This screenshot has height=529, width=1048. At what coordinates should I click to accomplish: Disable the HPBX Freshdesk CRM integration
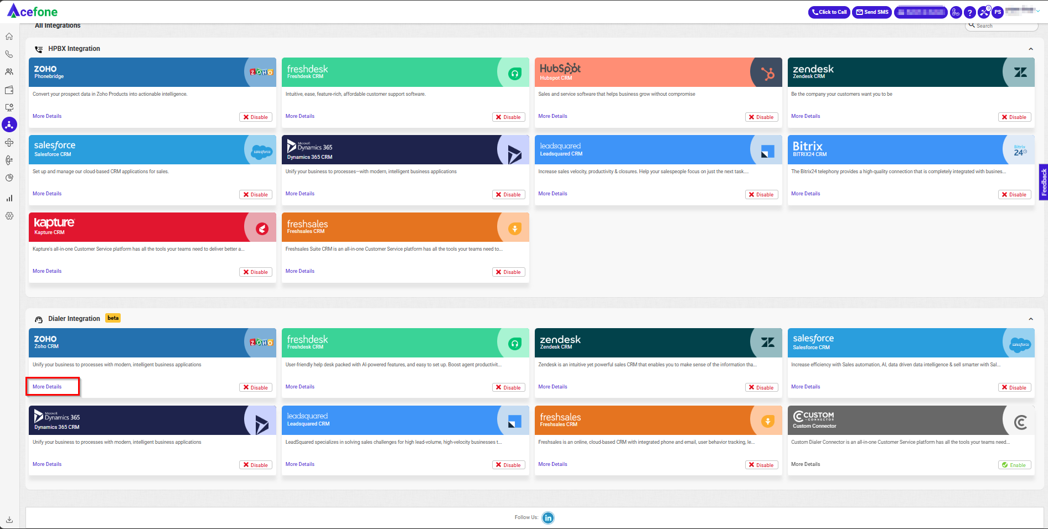[509, 117]
